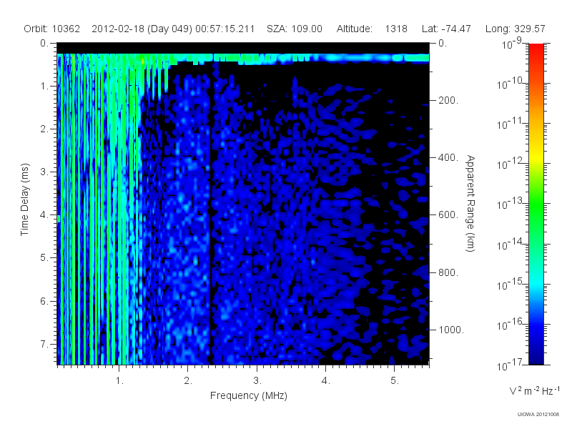Viewport: 572px width, 429px height.
Task: Click the 'Long: 329.57' value
Action: [x=515, y=29]
